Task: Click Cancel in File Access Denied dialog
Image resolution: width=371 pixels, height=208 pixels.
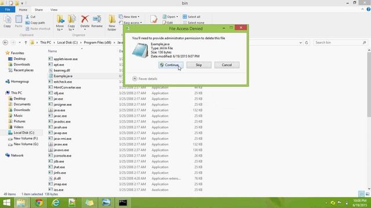Action: [227, 65]
